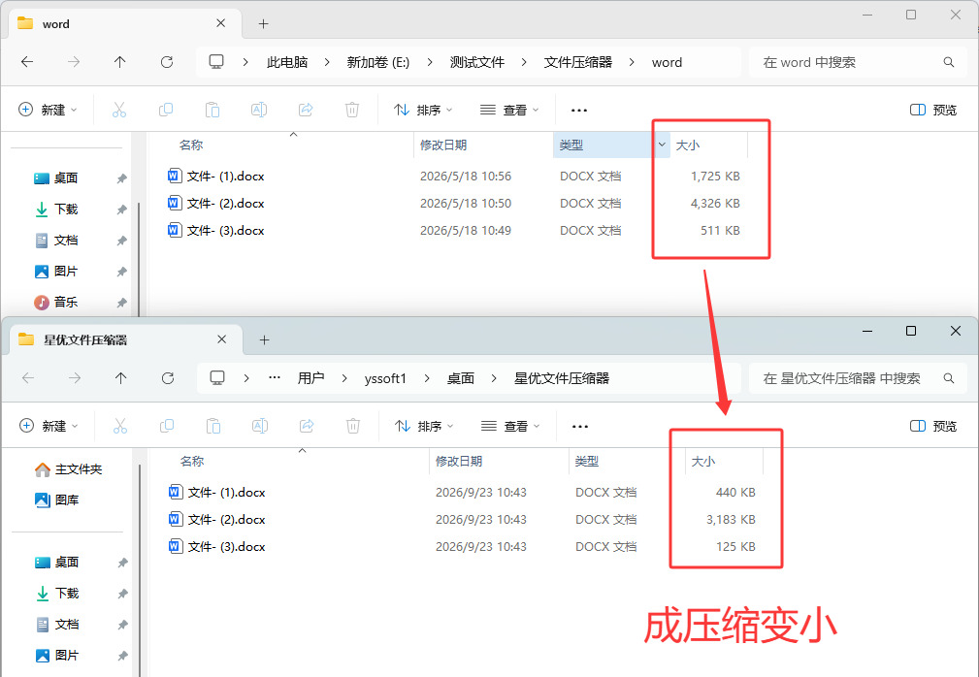Screen dimensions: 979x677
Task: Click Rename icon in 星优文件压缩器 window
Action: (x=260, y=426)
